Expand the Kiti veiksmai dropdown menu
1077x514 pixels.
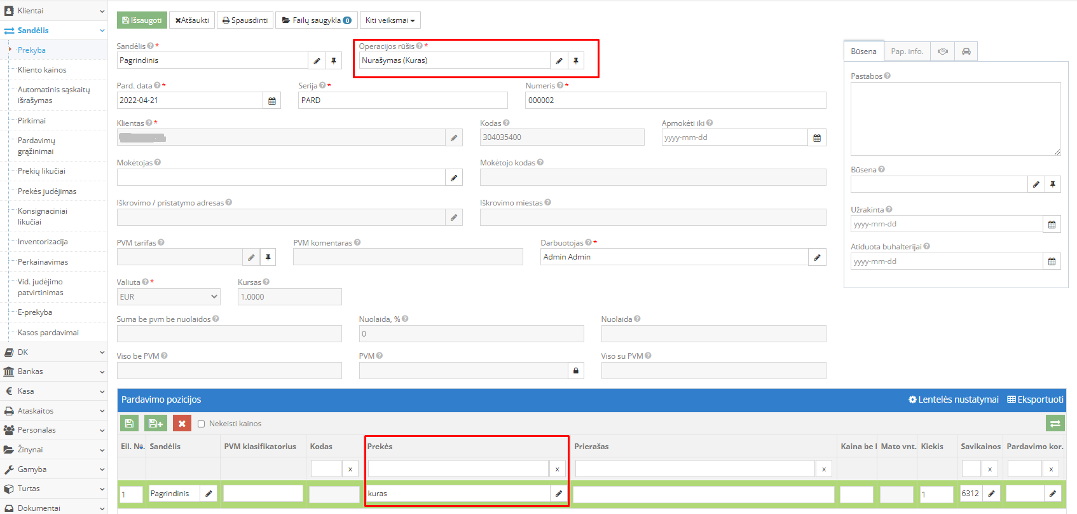(x=390, y=20)
